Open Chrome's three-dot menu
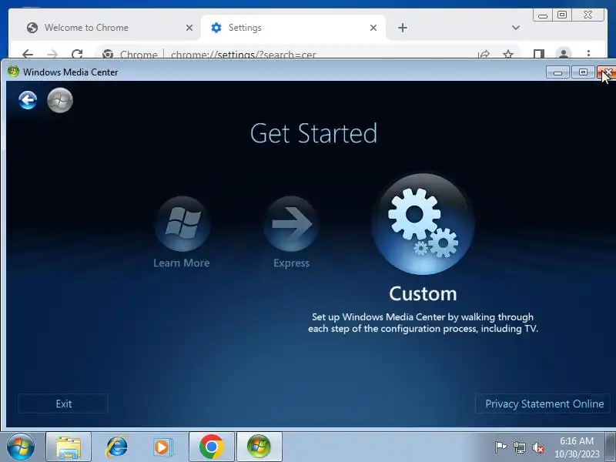 (x=588, y=53)
